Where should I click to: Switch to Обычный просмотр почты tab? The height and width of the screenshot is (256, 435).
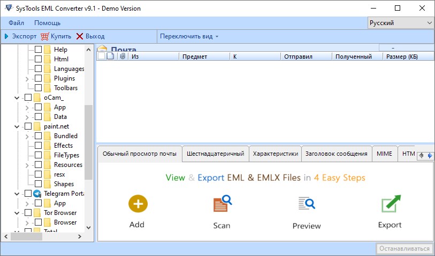pos(140,154)
